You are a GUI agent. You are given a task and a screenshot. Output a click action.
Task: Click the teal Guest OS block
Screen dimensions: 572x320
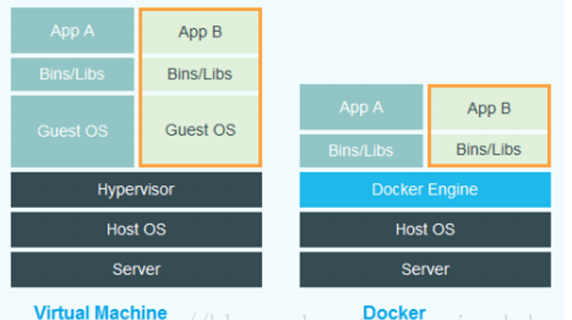pyautogui.click(x=72, y=131)
